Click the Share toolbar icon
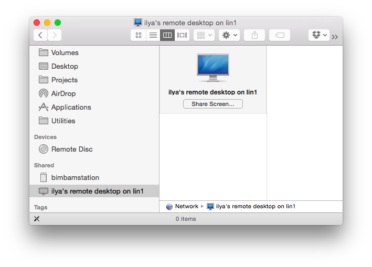 254,35
